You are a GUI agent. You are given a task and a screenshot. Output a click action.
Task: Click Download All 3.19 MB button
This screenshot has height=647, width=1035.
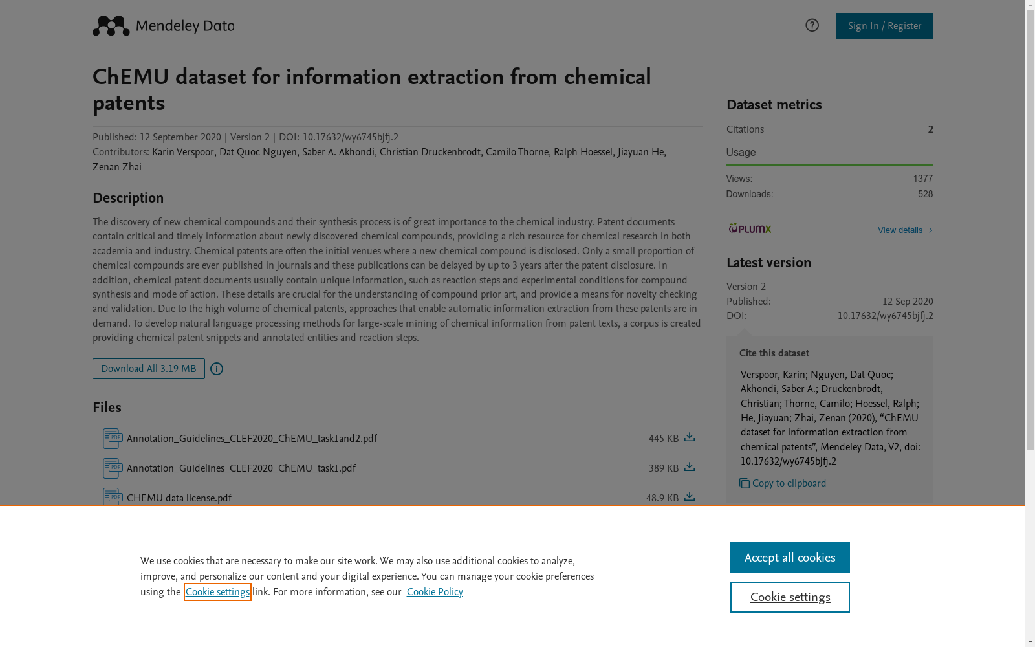coord(149,369)
